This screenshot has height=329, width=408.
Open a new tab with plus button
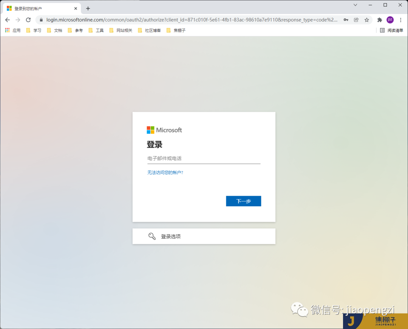(88, 9)
